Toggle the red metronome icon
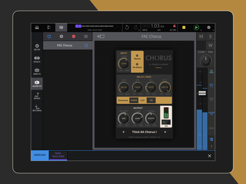Image resolution: width=246 pixels, height=184 pixels. tap(174, 26)
